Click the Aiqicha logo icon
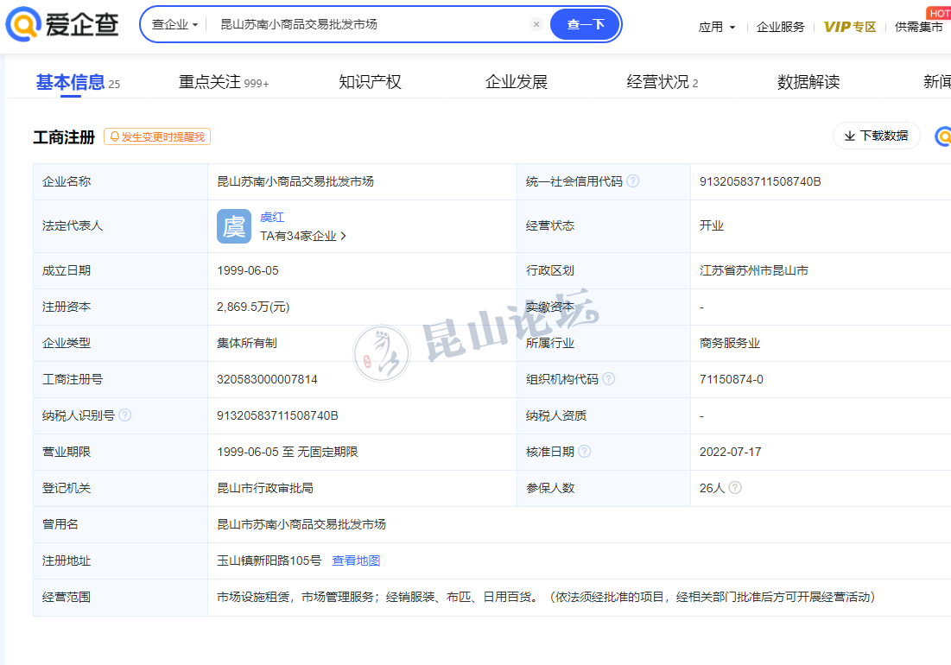The image size is (951, 665). coord(23,25)
